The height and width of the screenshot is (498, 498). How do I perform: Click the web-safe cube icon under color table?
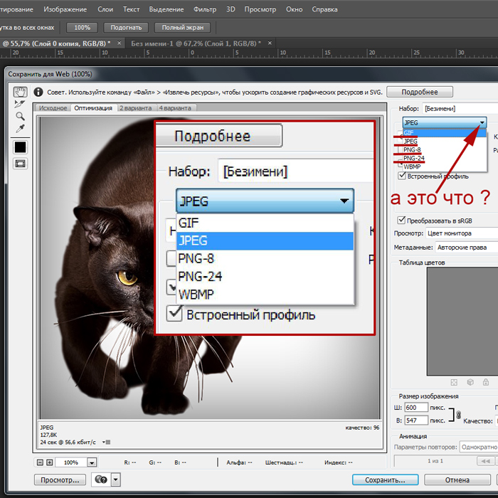click(470, 382)
